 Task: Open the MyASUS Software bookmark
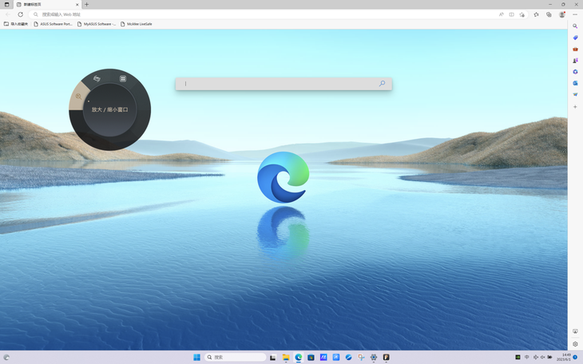[x=97, y=24]
